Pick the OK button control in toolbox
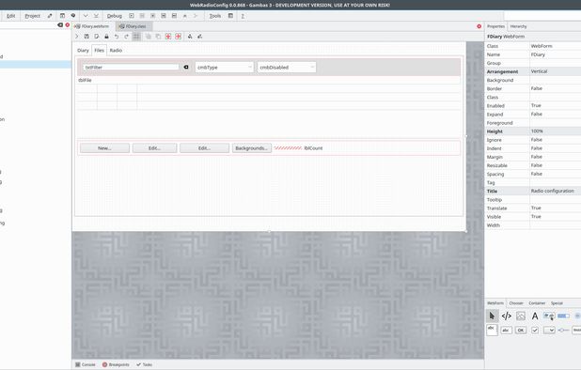This screenshot has width=581, height=370. pyautogui.click(x=521, y=330)
